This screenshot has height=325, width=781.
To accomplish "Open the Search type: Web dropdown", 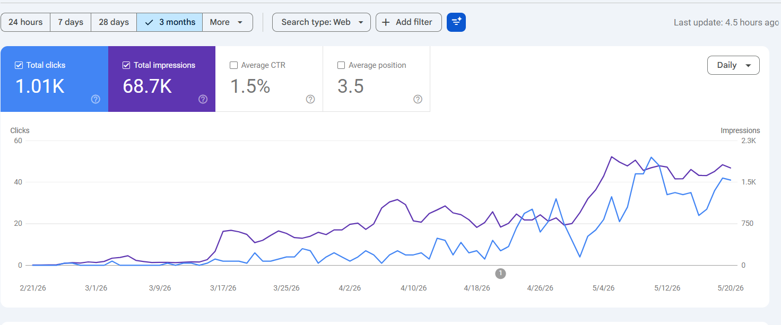I will pyautogui.click(x=322, y=22).
